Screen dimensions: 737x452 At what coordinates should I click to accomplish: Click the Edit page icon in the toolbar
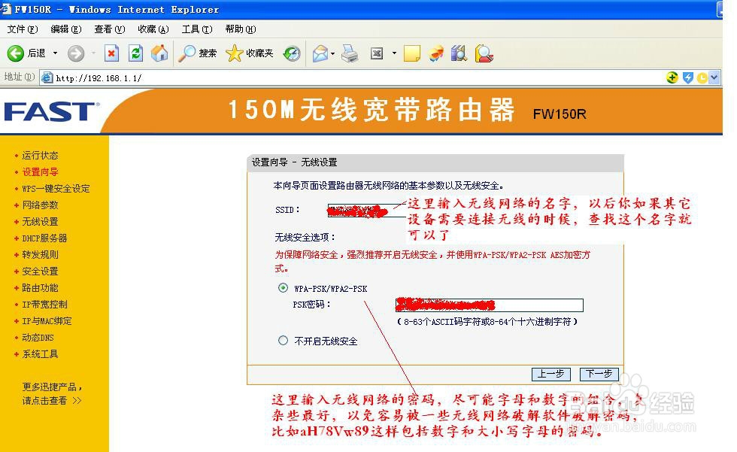click(377, 53)
